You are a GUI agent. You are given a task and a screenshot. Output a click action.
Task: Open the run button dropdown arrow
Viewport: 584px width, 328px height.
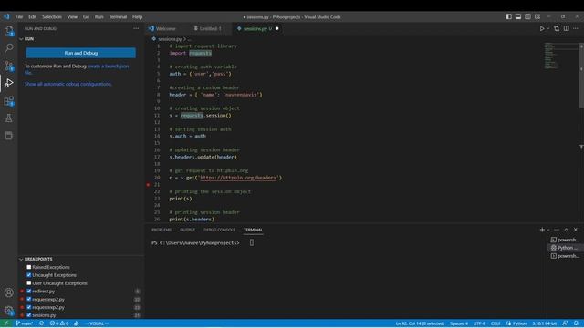click(547, 28)
